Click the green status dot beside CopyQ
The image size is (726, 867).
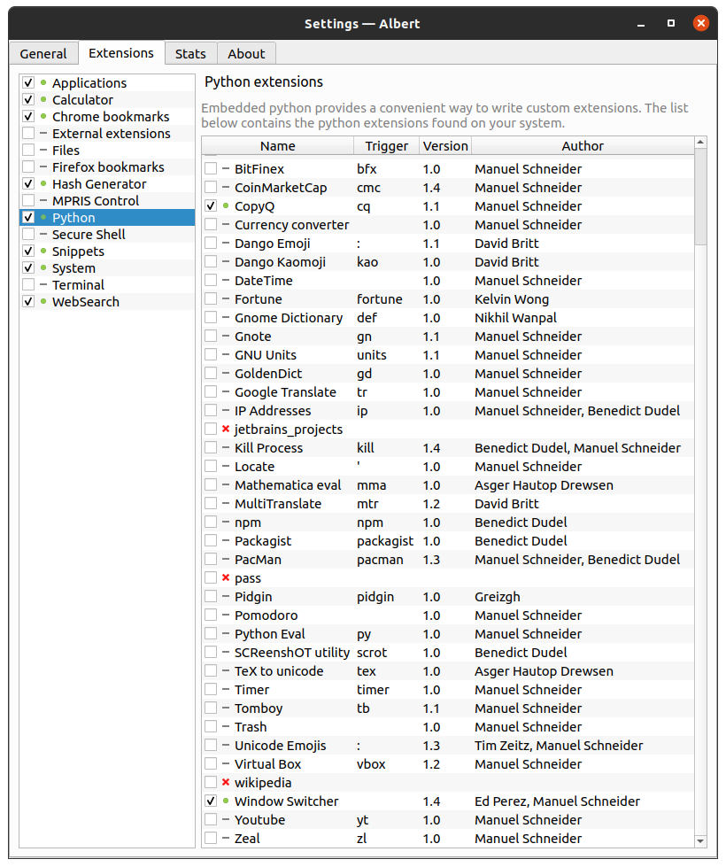(226, 205)
